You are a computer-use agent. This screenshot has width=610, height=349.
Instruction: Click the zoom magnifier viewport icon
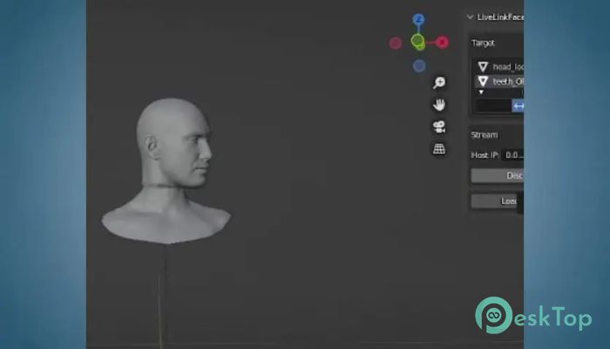pyautogui.click(x=439, y=83)
